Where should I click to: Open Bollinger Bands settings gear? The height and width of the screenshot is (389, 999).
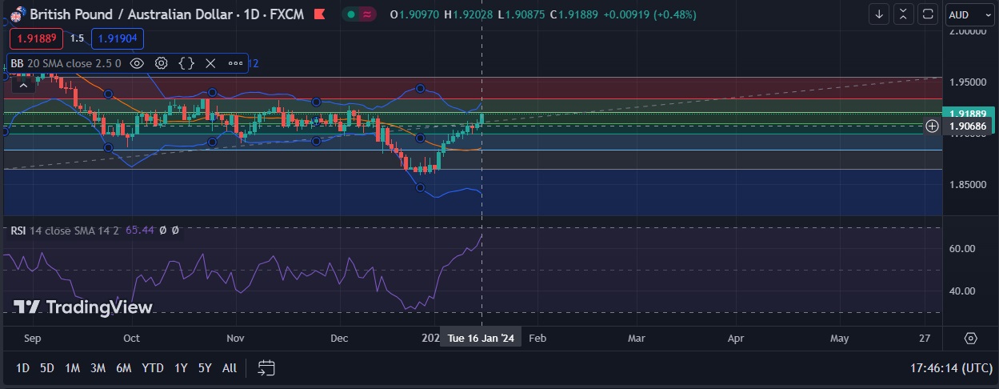[162, 63]
